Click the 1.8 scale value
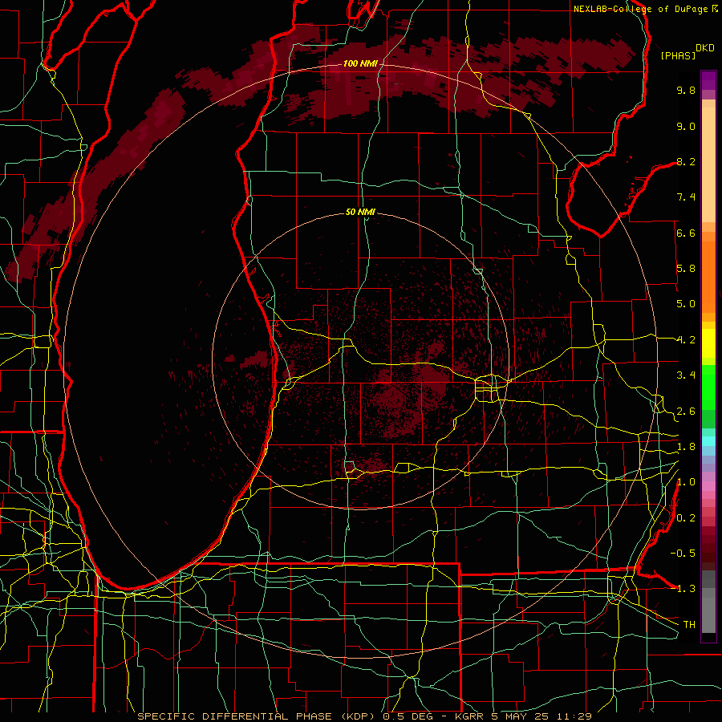722x722 pixels. [686, 447]
